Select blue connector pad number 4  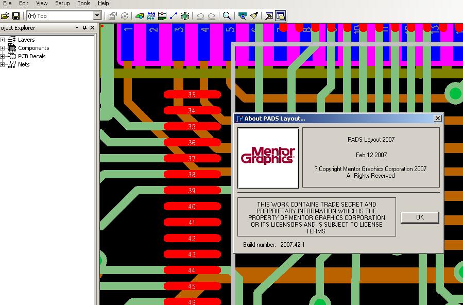(204, 42)
